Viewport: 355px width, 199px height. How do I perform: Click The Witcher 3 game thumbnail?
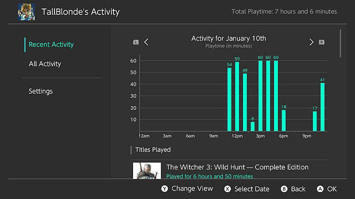click(x=147, y=171)
